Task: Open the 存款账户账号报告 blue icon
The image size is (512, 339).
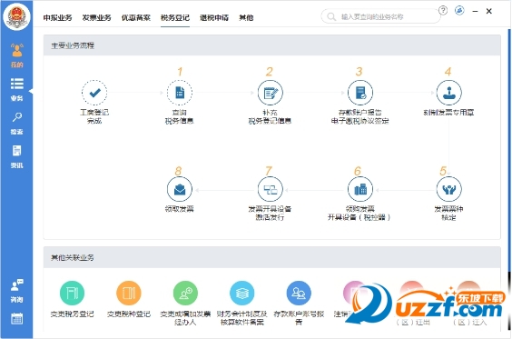Action: [299, 293]
